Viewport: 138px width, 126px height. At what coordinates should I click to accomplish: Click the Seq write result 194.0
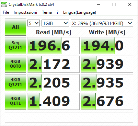tap(107, 46)
